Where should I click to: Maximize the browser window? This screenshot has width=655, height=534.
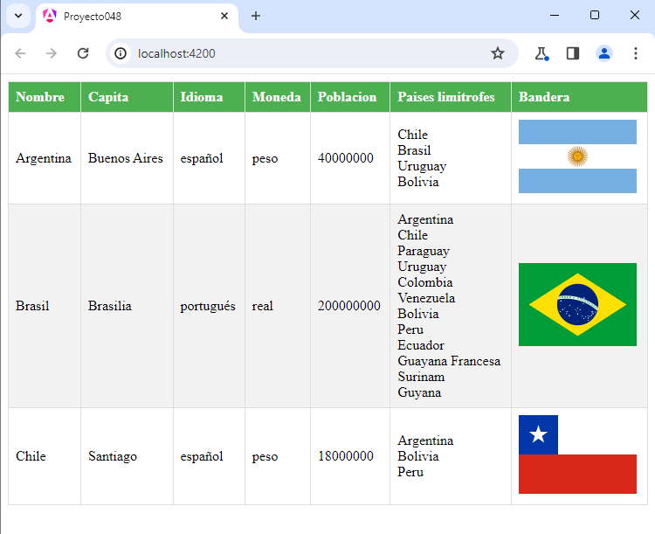pos(595,16)
